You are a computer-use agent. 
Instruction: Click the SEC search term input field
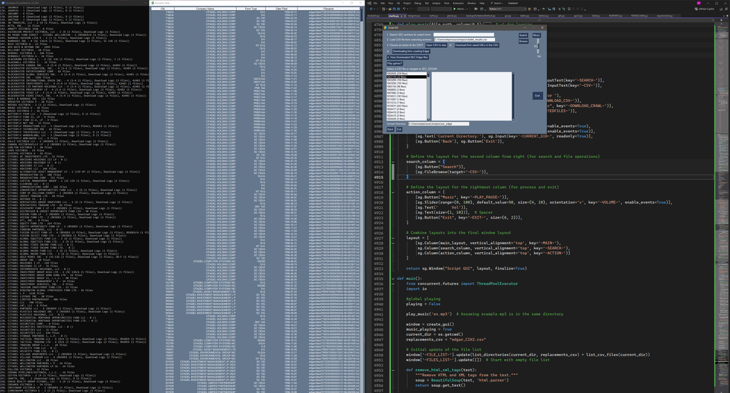464,35
